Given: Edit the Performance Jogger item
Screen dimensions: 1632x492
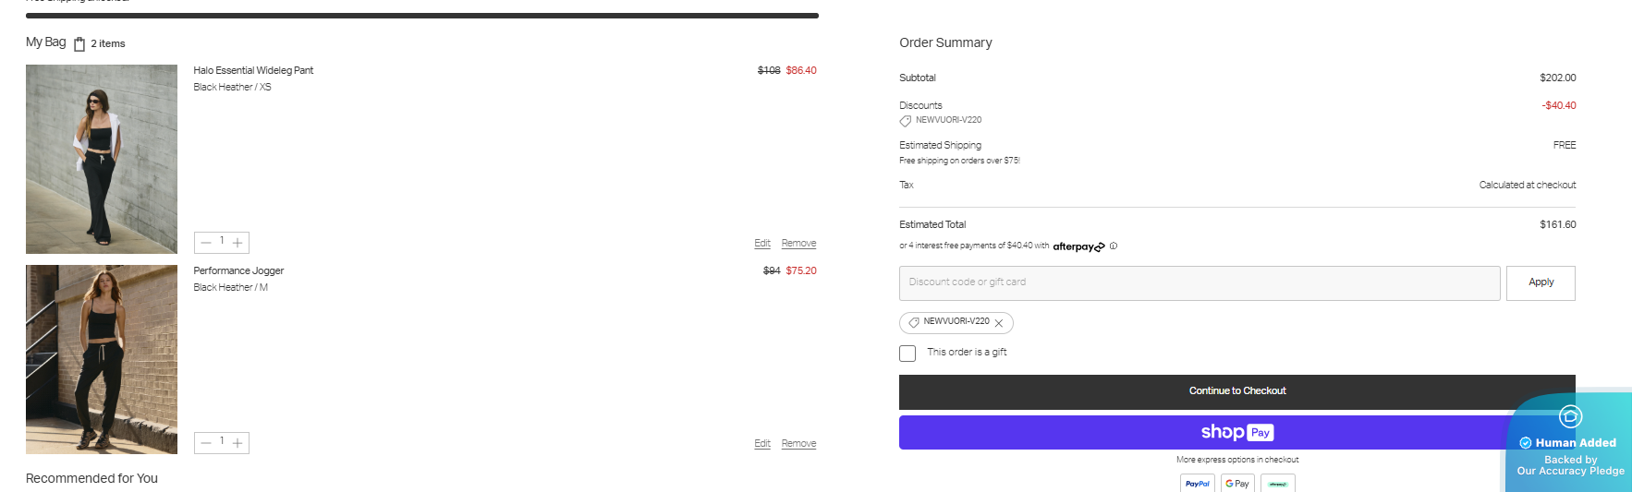Looking at the screenshot, I should [761, 444].
